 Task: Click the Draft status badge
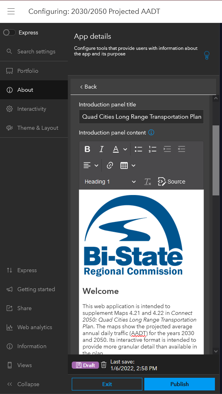(x=86, y=365)
